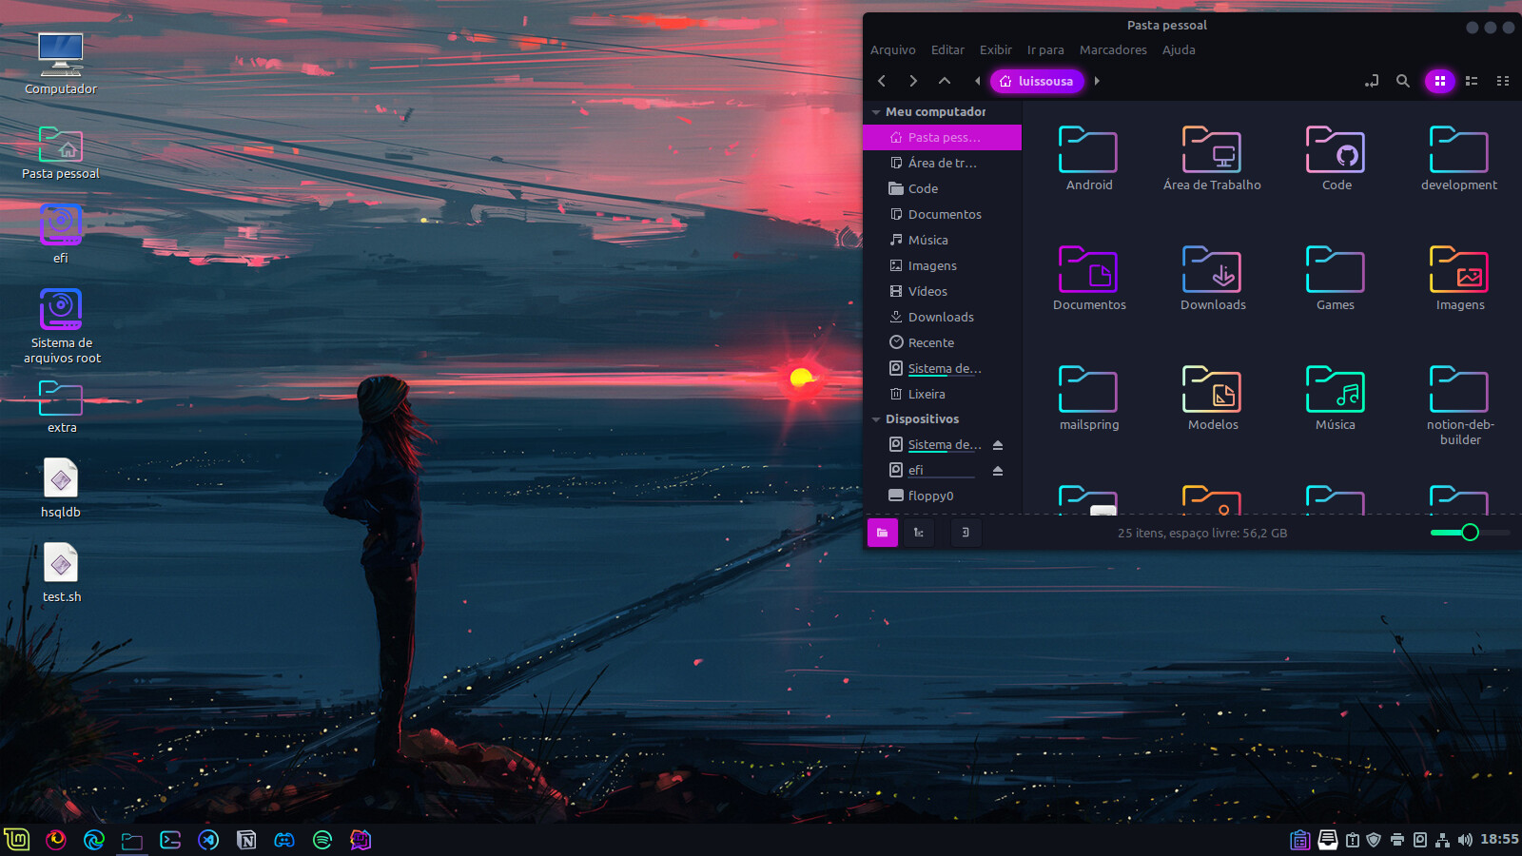The width and height of the screenshot is (1522, 856).
Task: Open Spotify from the taskbar
Action: pos(322,840)
